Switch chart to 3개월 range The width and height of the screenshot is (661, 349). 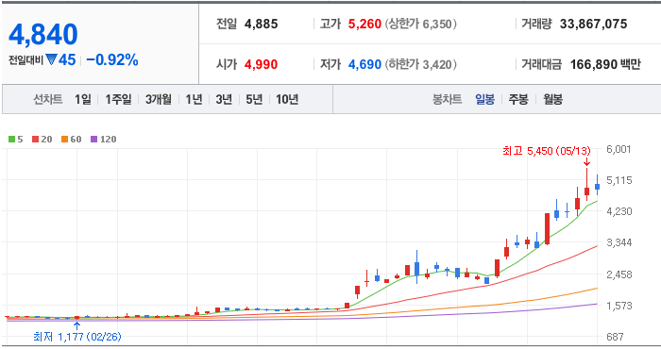[159, 99]
